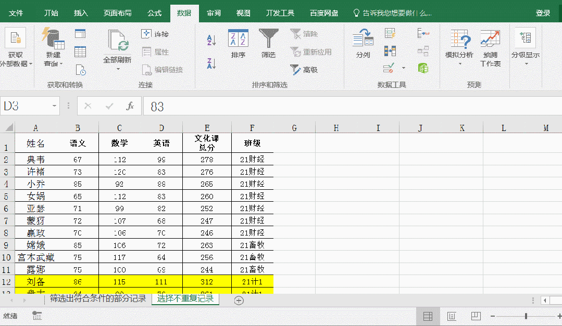Click the Insert Function fx icon
This screenshot has width=562, height=326.
130,106
